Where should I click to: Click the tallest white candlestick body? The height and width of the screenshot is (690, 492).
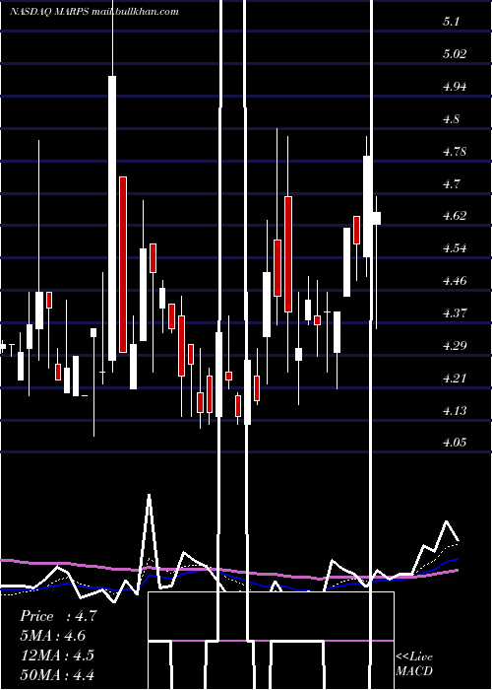click(x=112, y=218)
